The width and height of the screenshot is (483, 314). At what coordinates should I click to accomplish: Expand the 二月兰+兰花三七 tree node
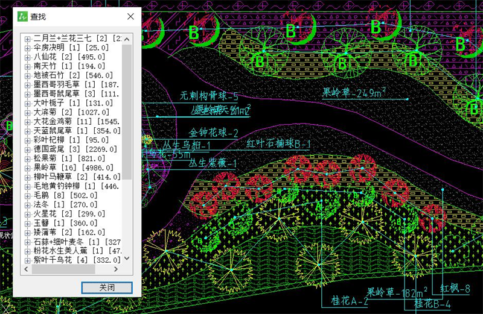point(28,39)
